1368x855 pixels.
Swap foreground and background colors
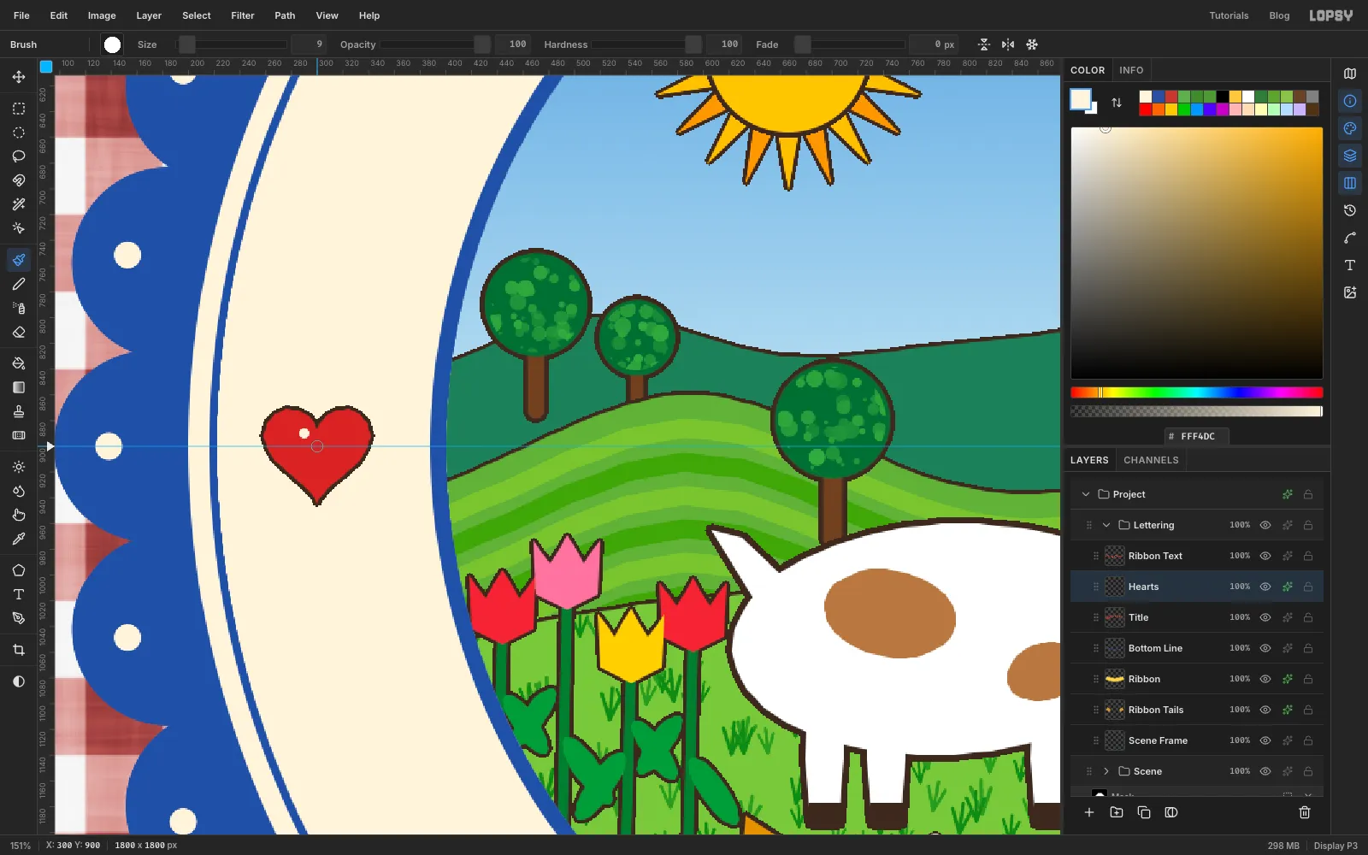[x=1117, y=103]
